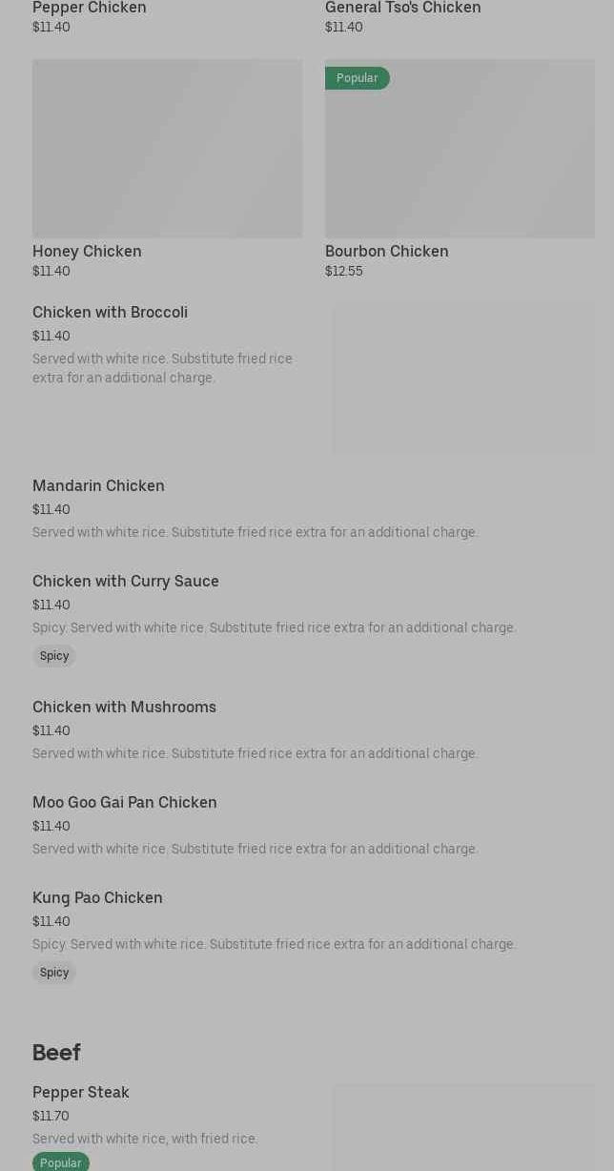The image size is (614, 1171).
Task: Click the Spicy tag under Curry Sauce
Action: (x=54, y=656)
